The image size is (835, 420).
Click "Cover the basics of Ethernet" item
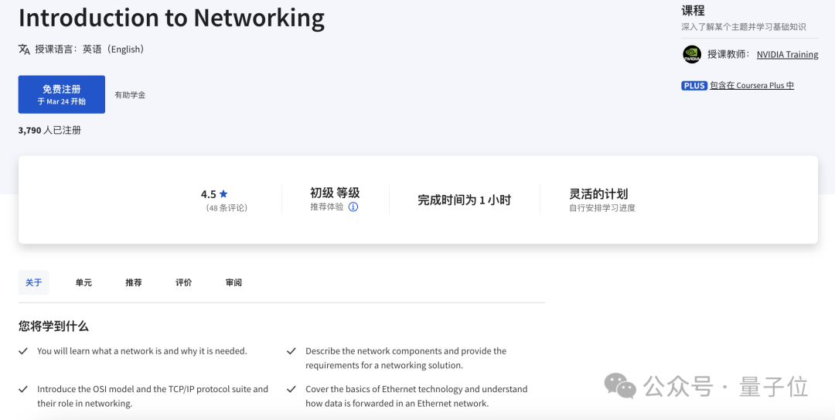coord(417,396)
